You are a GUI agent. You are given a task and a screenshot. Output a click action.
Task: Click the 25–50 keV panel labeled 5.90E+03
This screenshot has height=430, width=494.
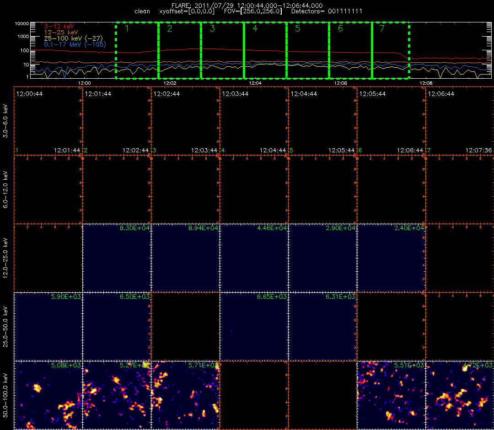[x=48, y=327]
